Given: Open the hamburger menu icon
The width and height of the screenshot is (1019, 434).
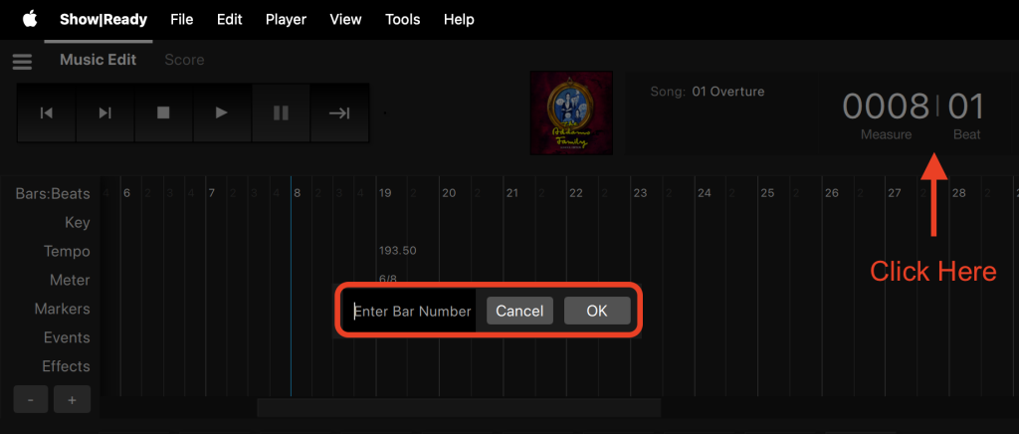Looking at the screenshot, I should coord(22,62).
